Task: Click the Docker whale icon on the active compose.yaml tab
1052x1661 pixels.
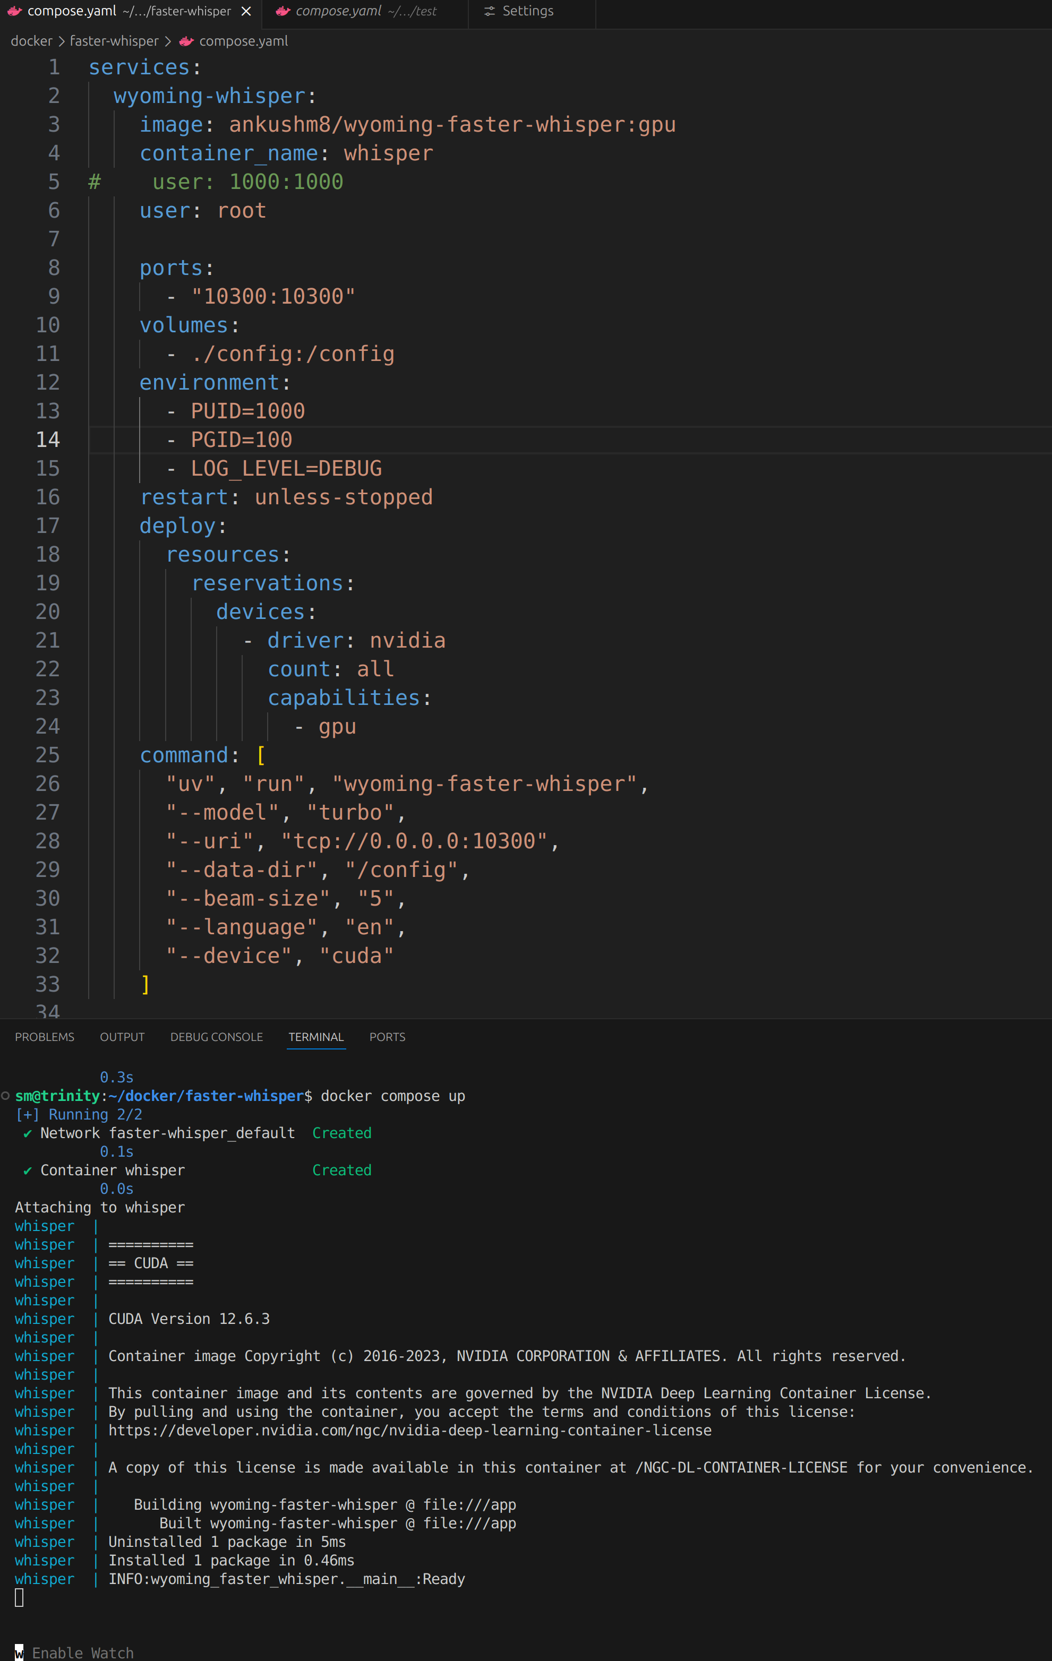Action: click(x=14, y=11)
